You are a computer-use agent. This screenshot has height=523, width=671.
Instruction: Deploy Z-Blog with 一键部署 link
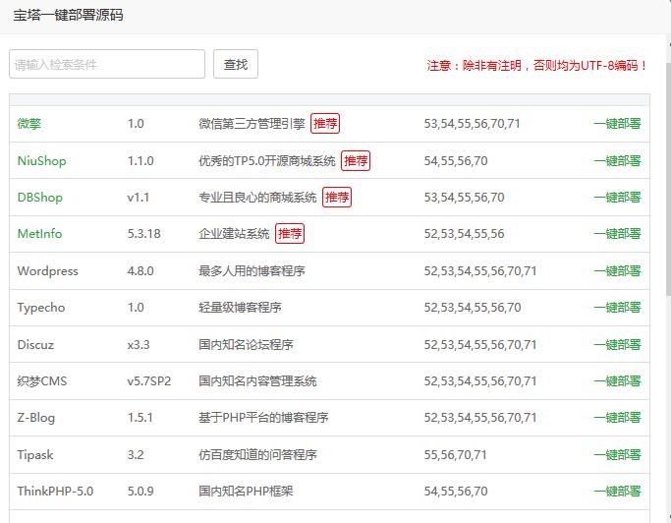point(617,418)
